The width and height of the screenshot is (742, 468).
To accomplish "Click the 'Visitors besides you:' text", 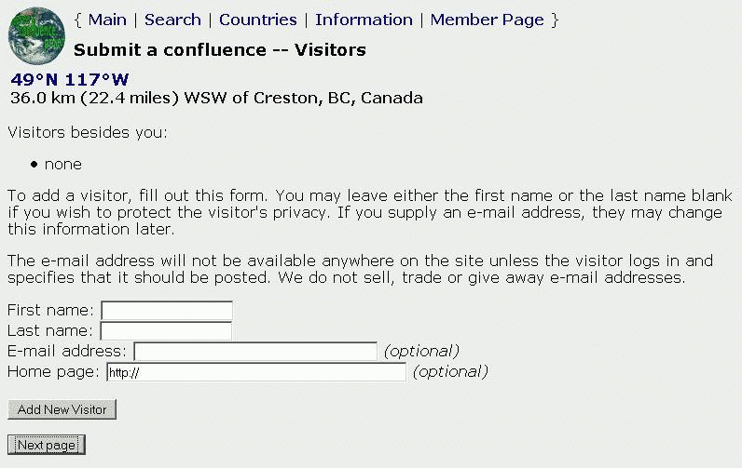I will [x=88, y=132].
